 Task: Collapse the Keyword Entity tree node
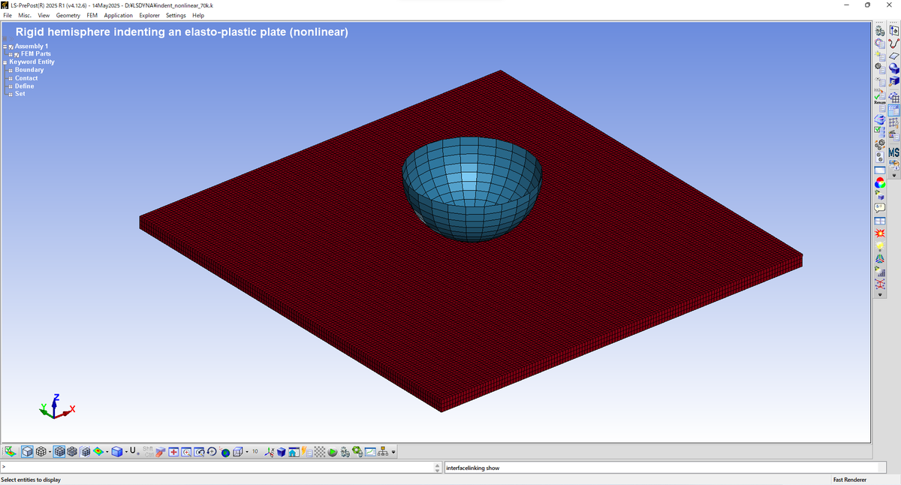[x=5, y=62]
